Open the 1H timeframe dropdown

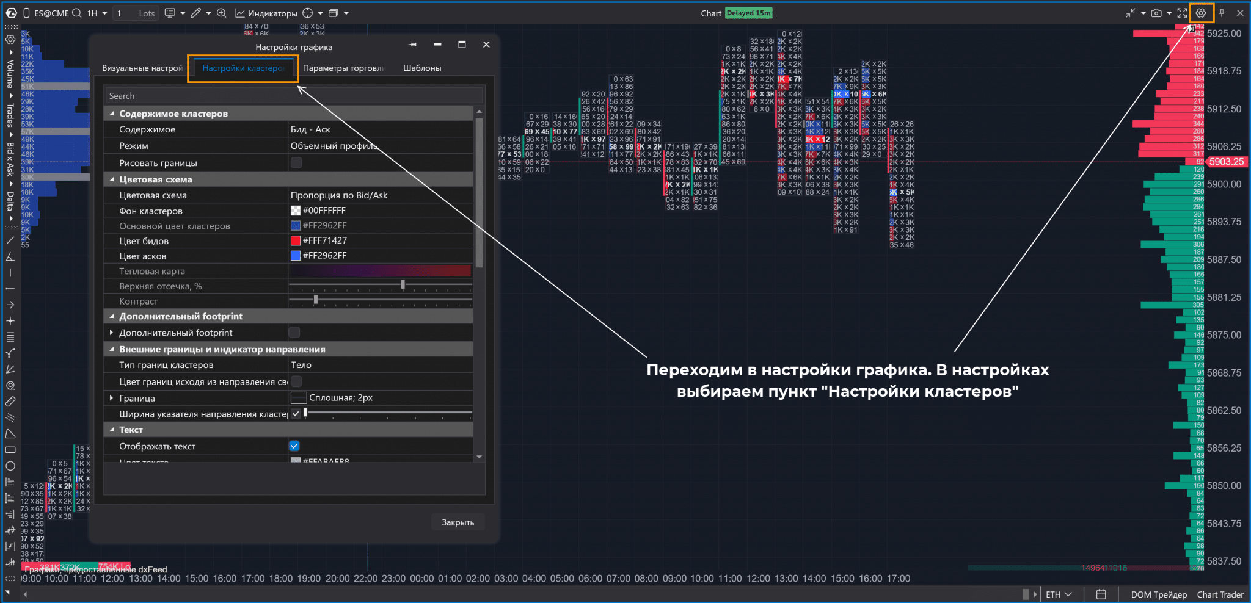[97, 13]
